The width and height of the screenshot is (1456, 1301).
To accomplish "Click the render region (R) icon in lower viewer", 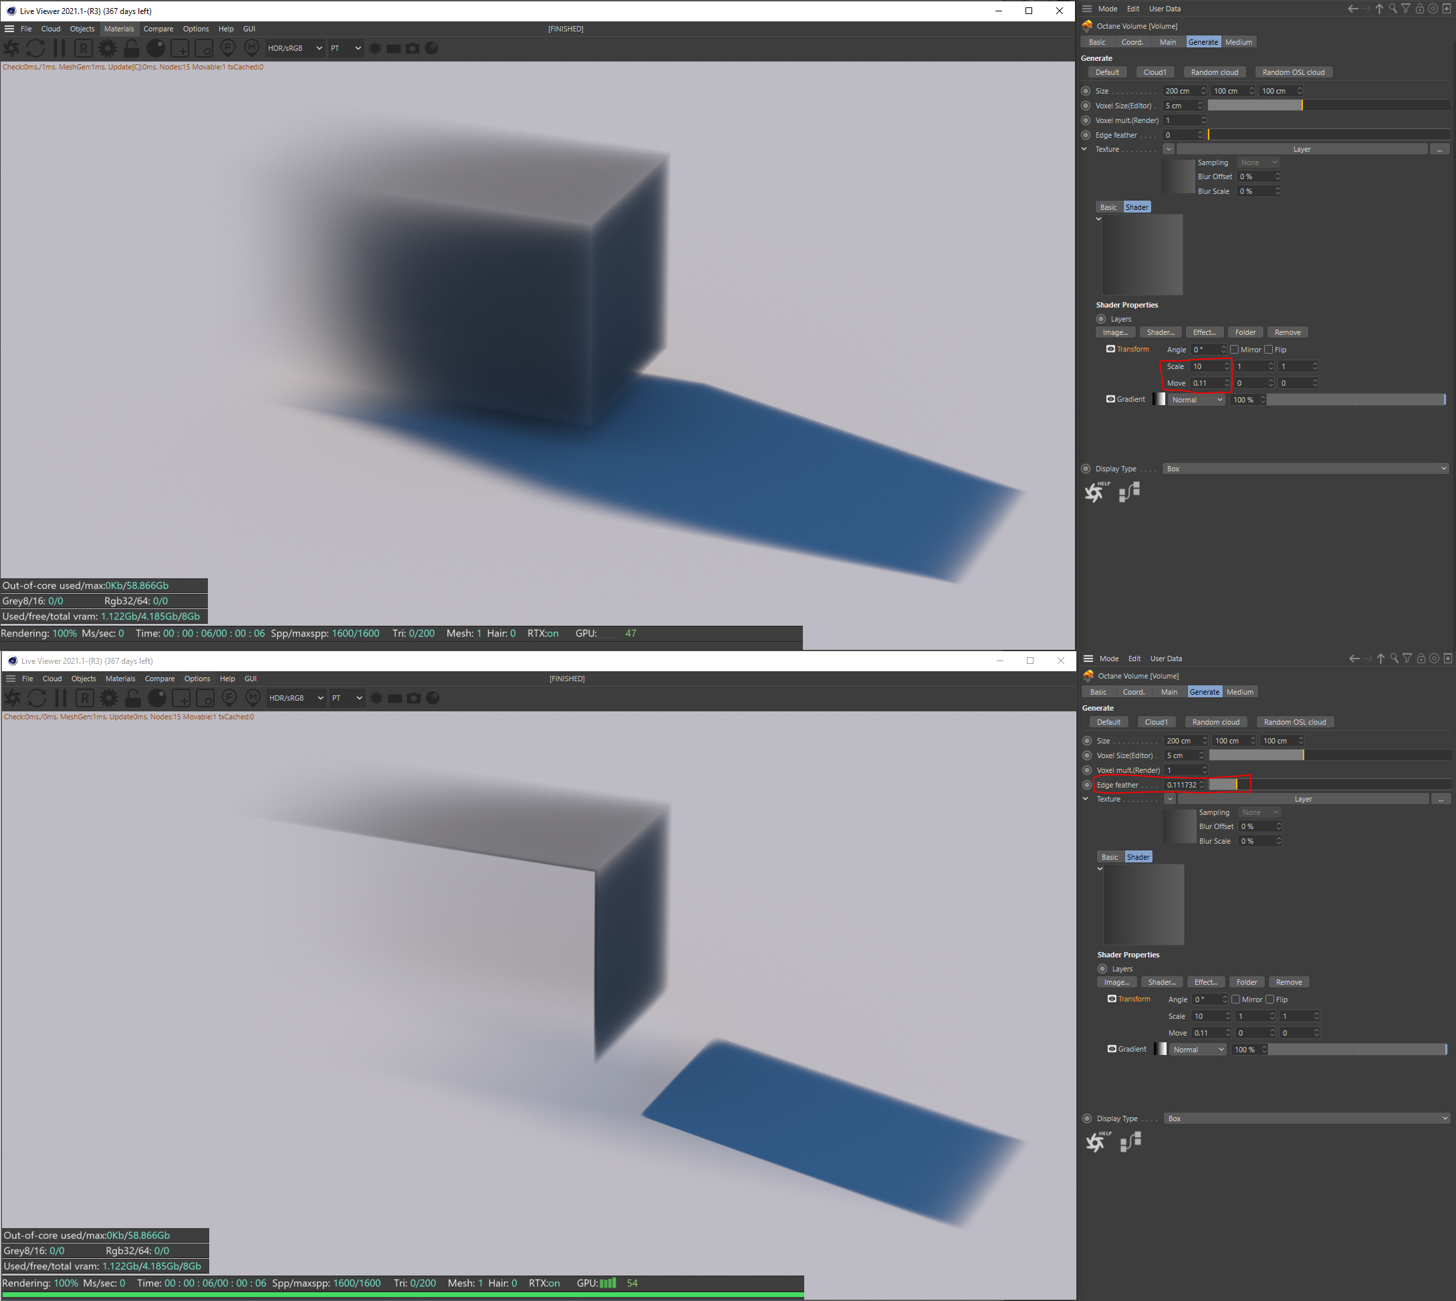I will pyautogui.click(x=84, y=698).
